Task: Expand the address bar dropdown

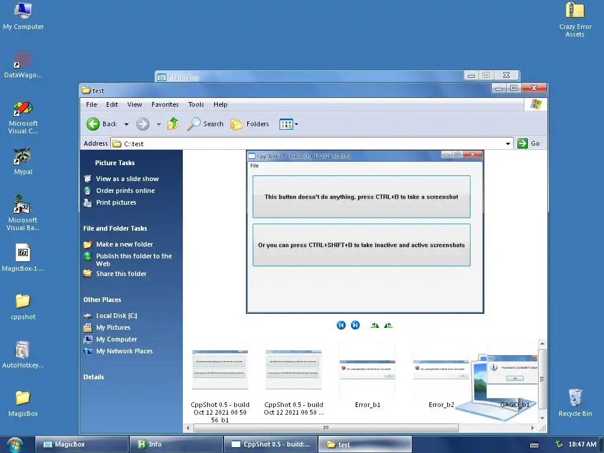Action: (508, 144)
